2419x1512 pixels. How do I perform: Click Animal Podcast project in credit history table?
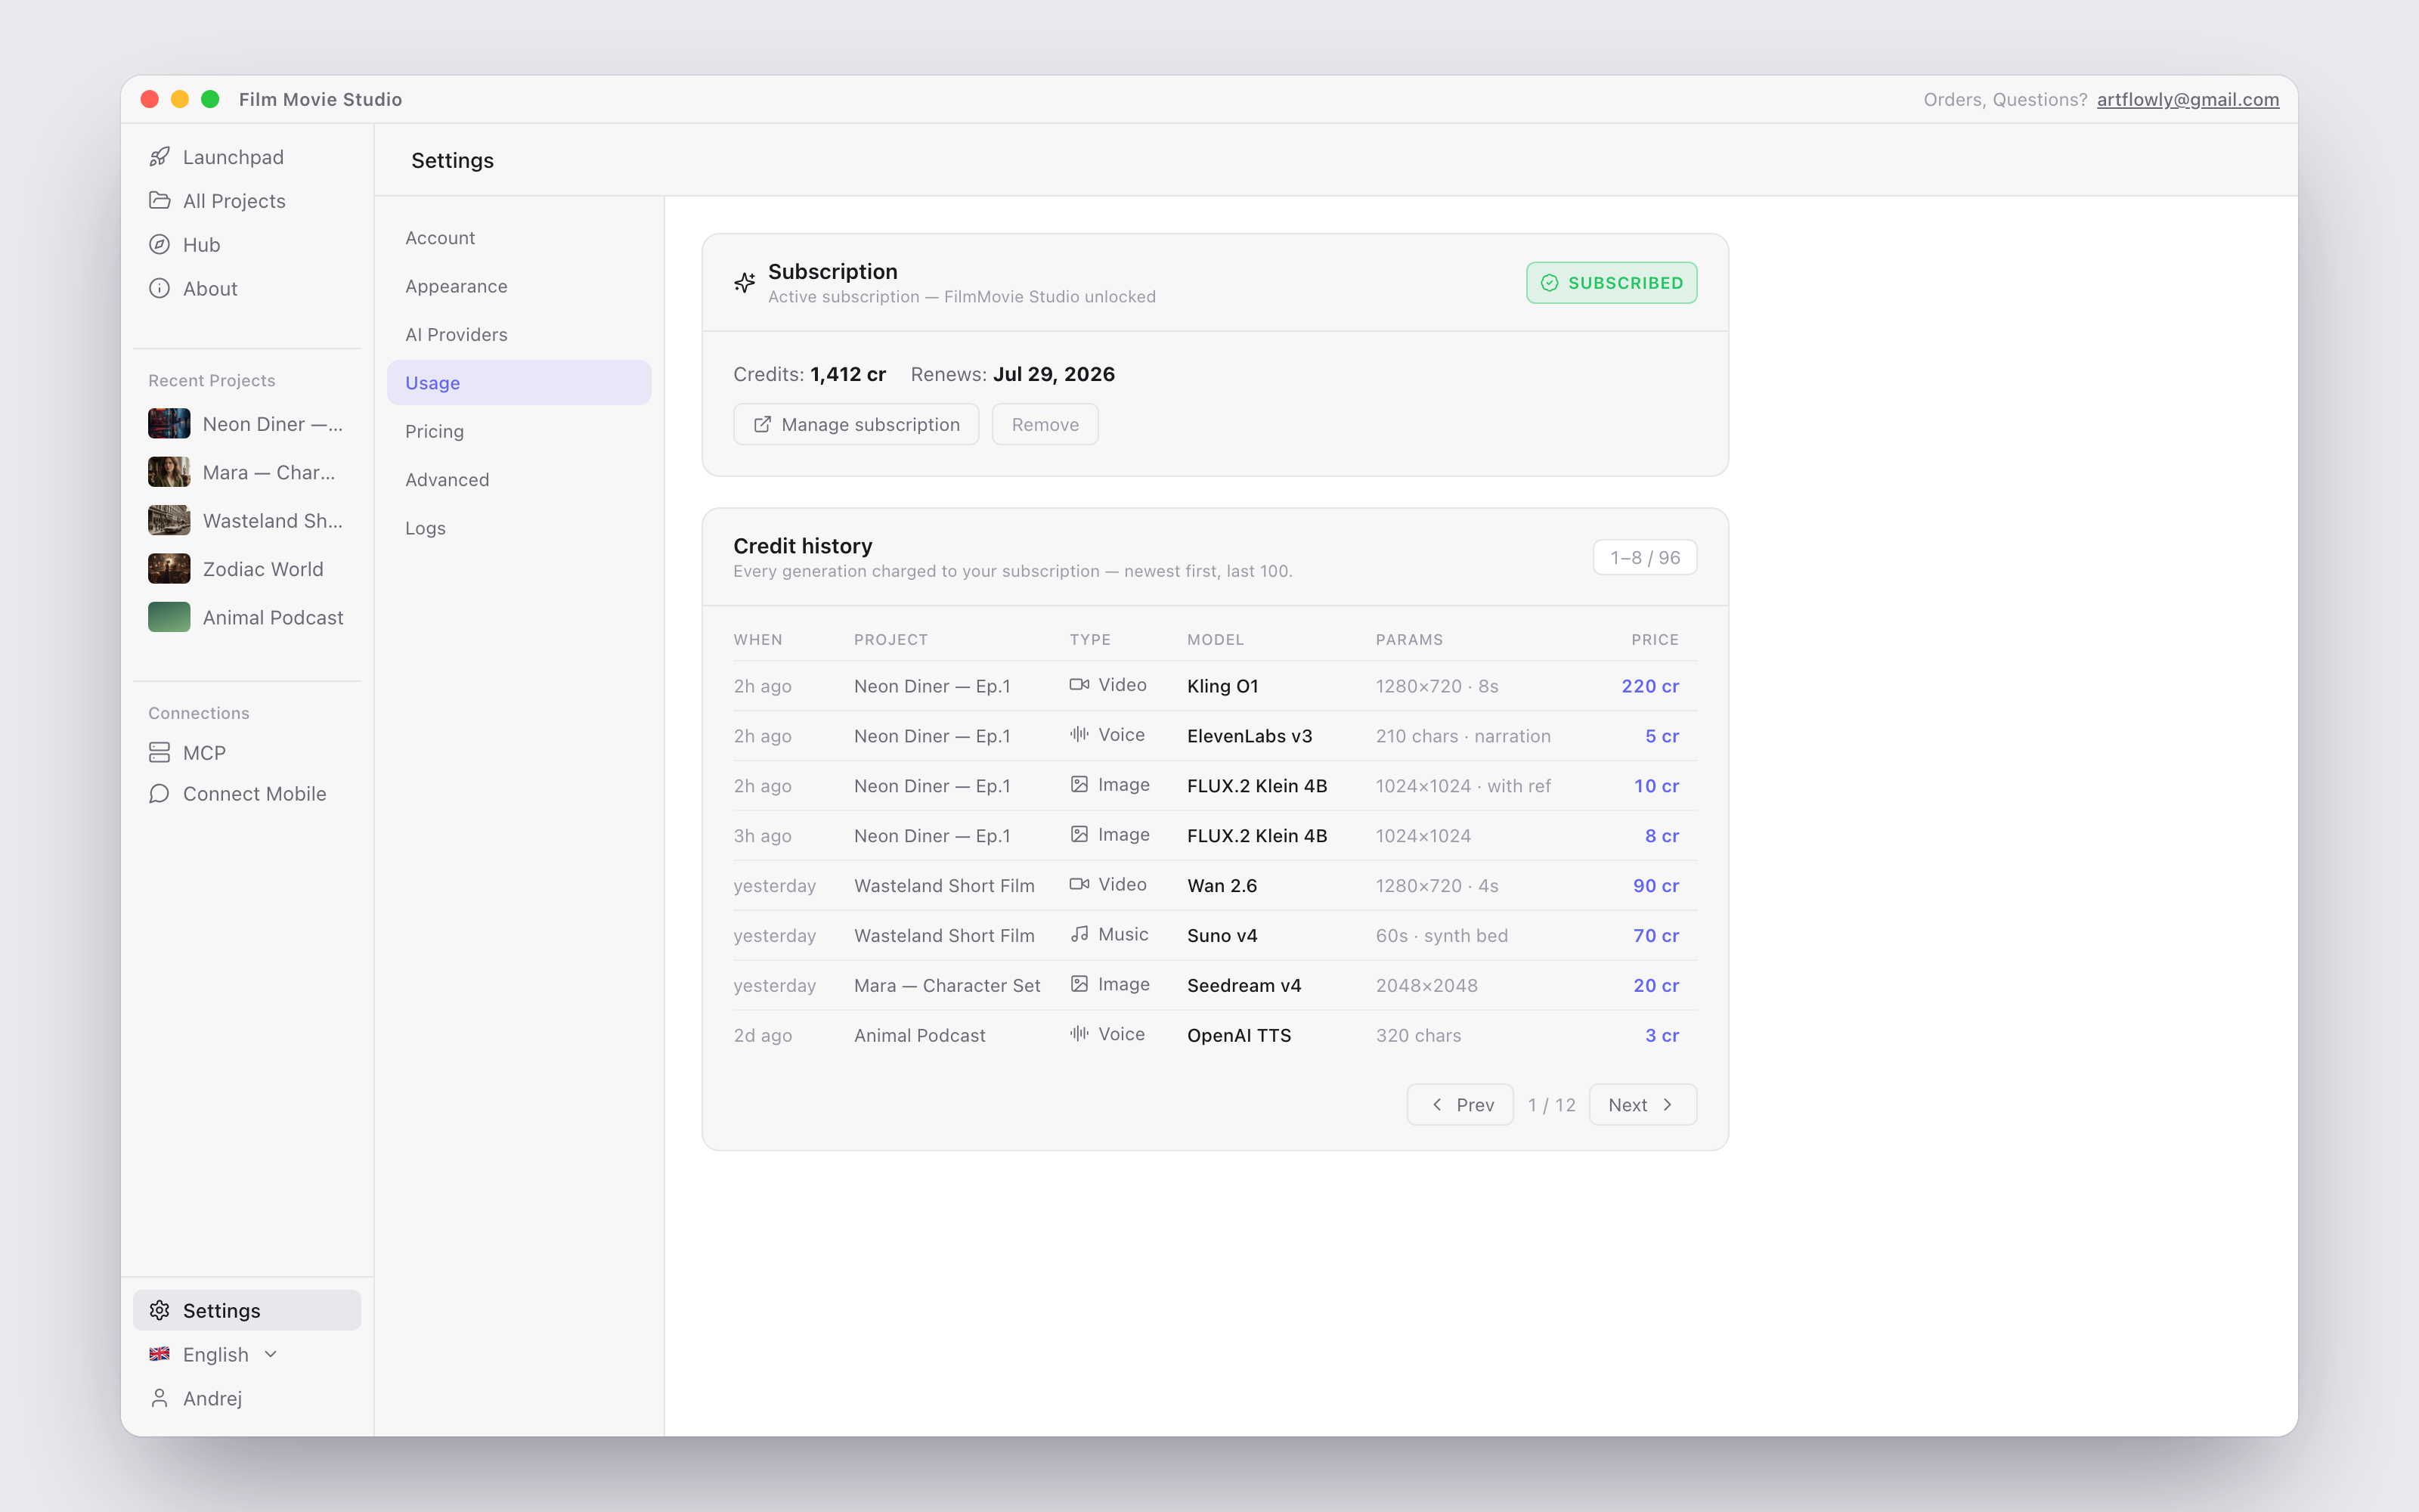pyautogui.click(x=920, y=1036)
